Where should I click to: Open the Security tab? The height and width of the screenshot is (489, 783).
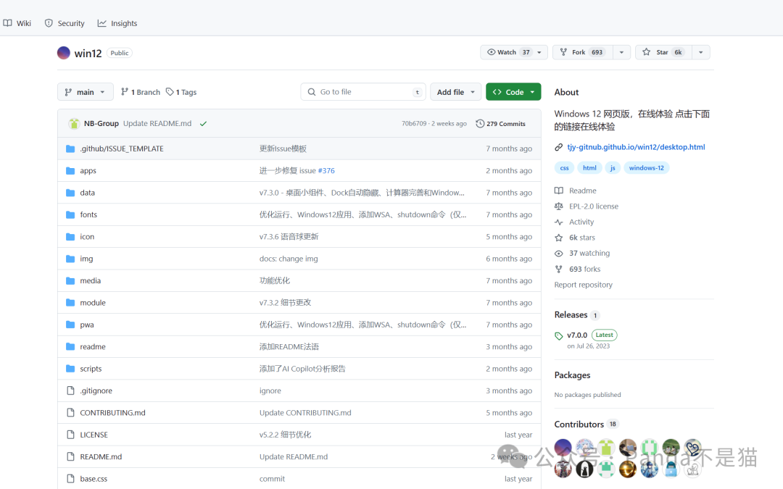(65, 23)
